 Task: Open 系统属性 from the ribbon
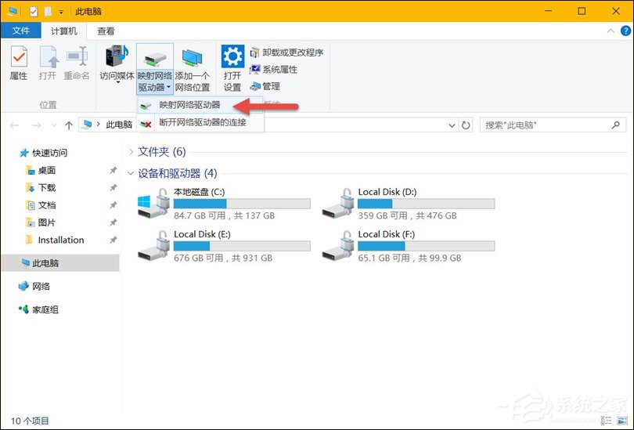tap(274, 70)
